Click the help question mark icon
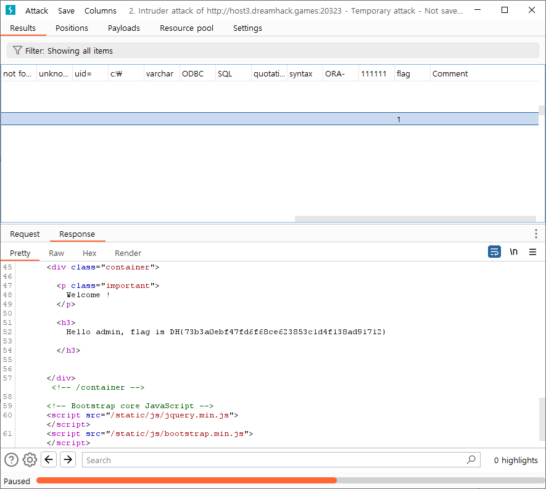This screenshot has width=546, height=489. pos(11,459)
